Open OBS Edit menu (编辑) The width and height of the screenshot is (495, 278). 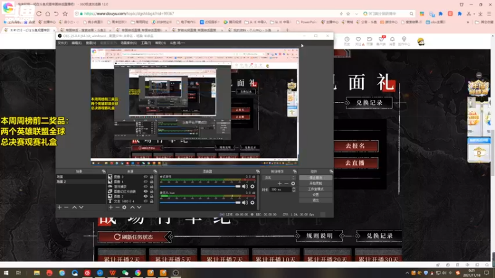76,43
